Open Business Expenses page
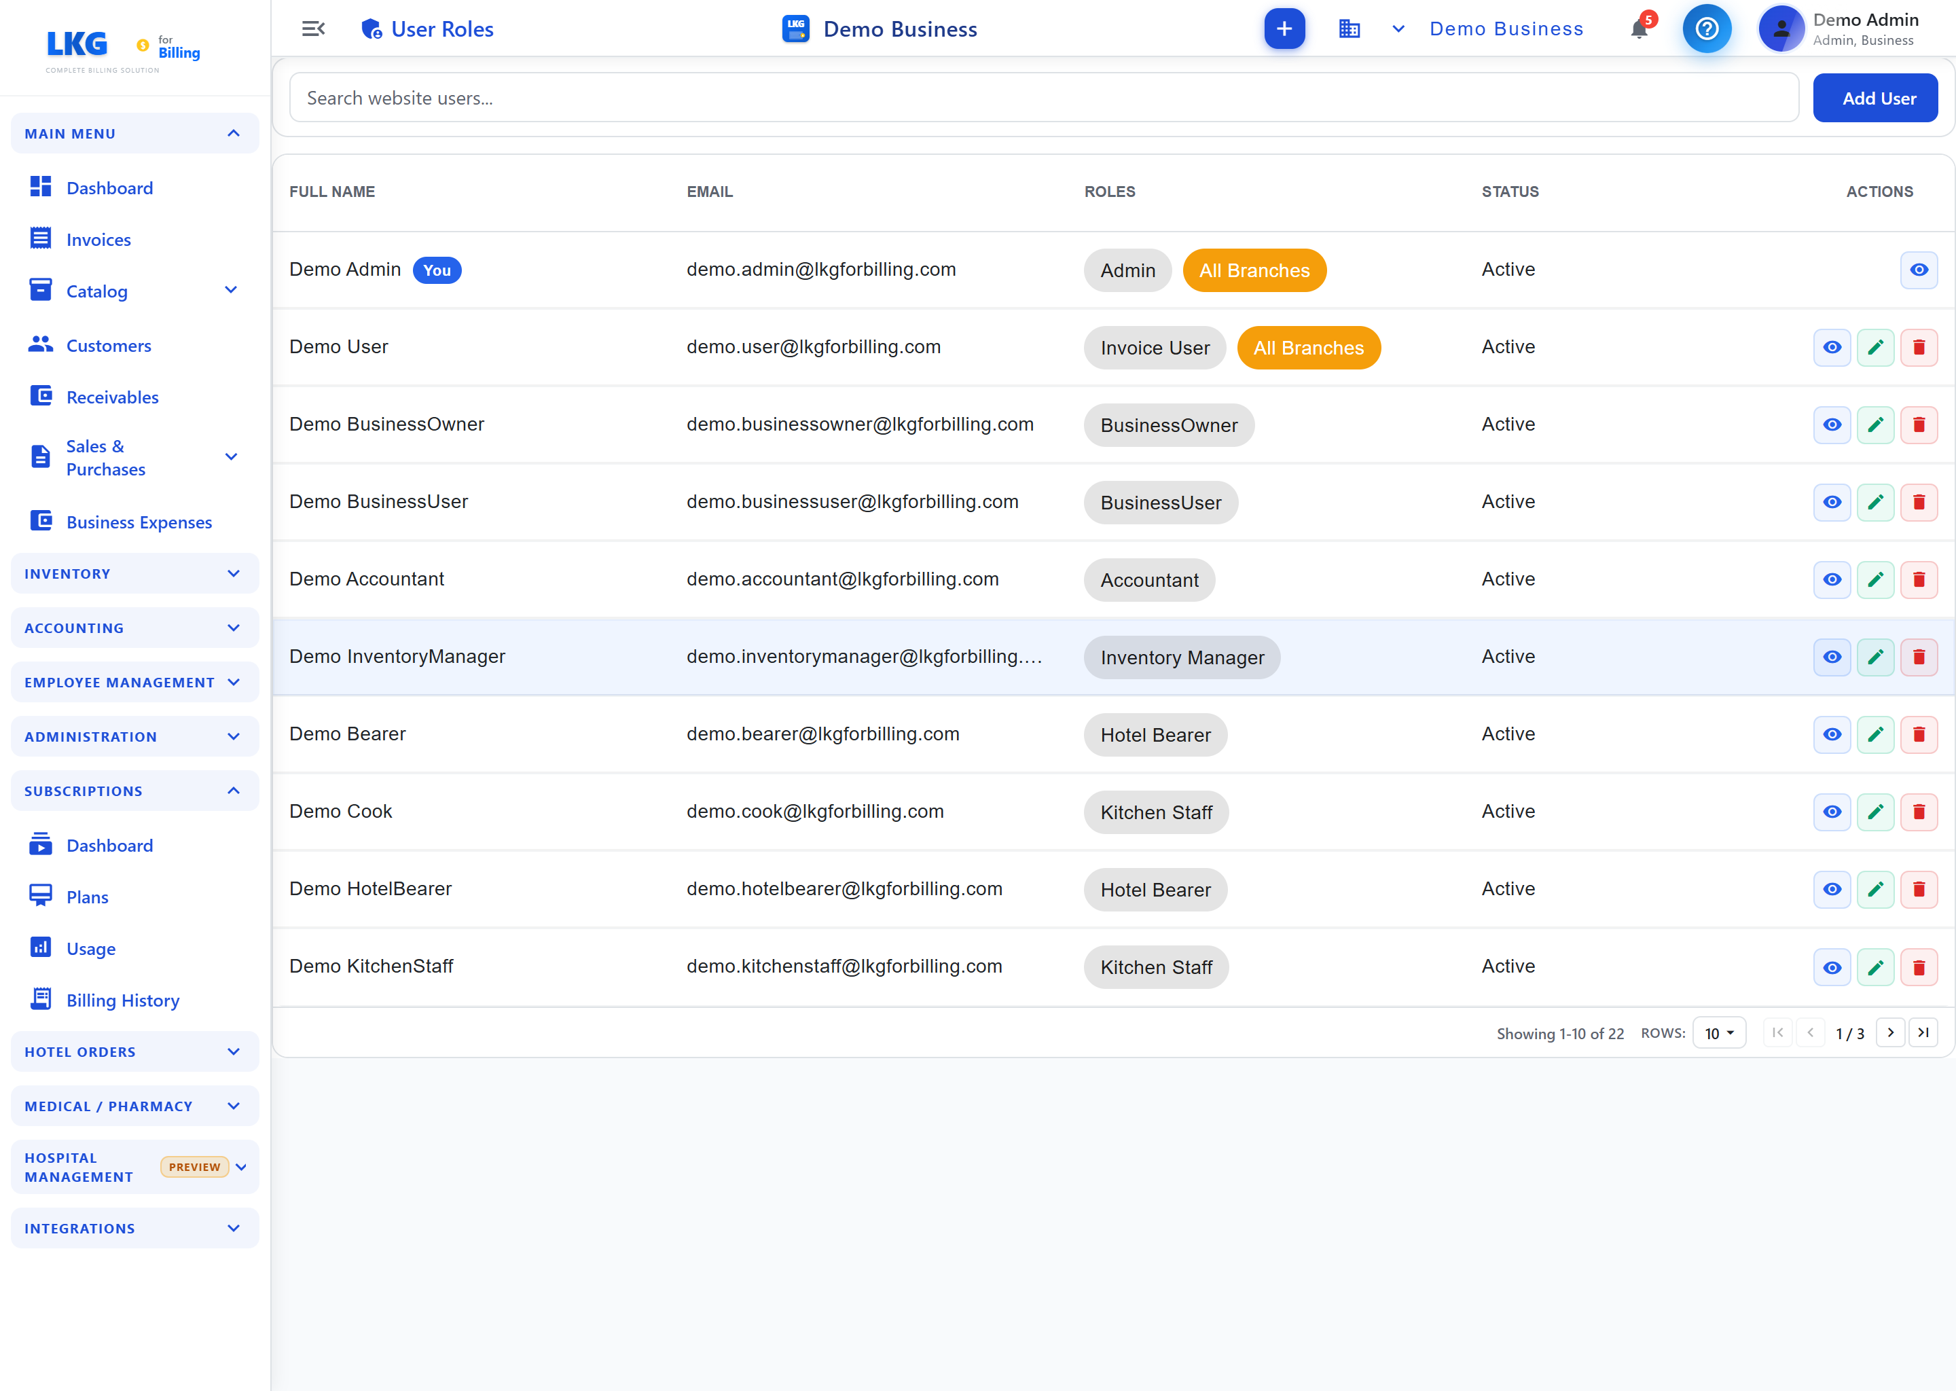The width and height of the screenshot is (1956, 1391). 134,522
